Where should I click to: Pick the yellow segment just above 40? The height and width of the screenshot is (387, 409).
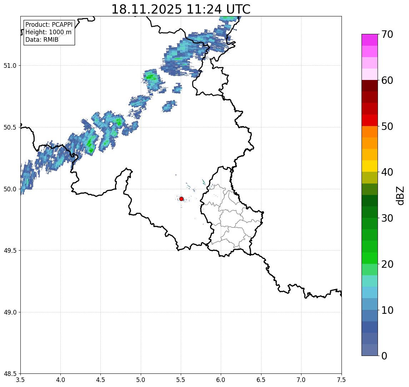tap(370, 166)
